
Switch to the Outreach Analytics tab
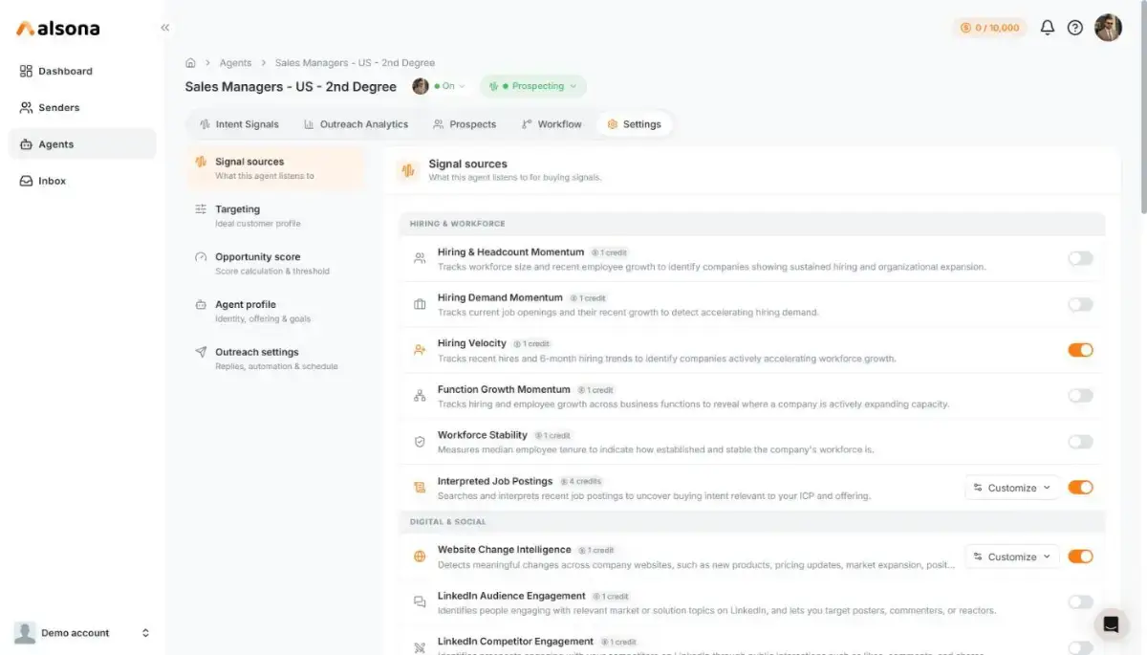356,124
